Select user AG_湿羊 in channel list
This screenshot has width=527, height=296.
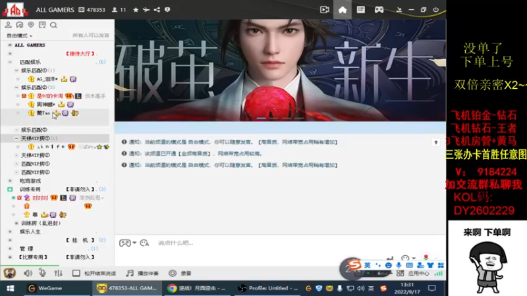point(47,79)
